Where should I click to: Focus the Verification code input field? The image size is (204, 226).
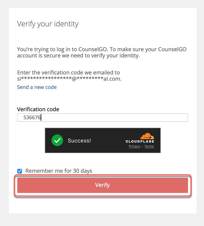click(x=113, y=118)
